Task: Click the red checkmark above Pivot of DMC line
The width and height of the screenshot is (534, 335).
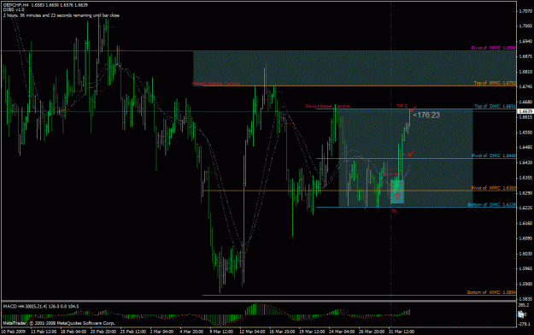Action: click(411, 154)
